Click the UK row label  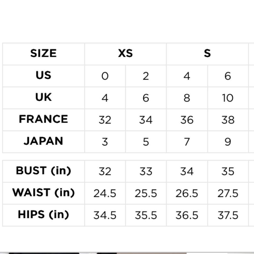click(43, 98)
